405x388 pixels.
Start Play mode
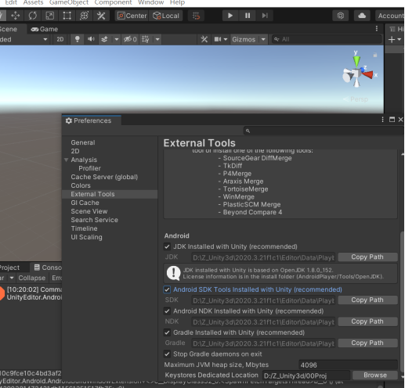click(230, 16)
